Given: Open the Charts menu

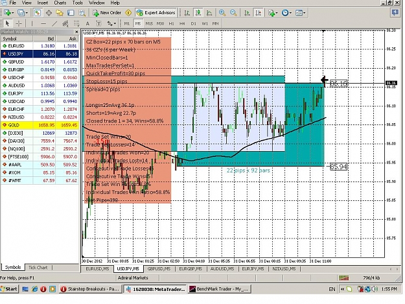Looking at the screenshot, I should tap(60, 3).
